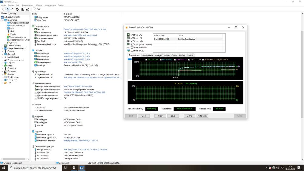Open Intel(R) Ethernet Connection I219-LM link
304x171 pixels.
pos(81,141)
